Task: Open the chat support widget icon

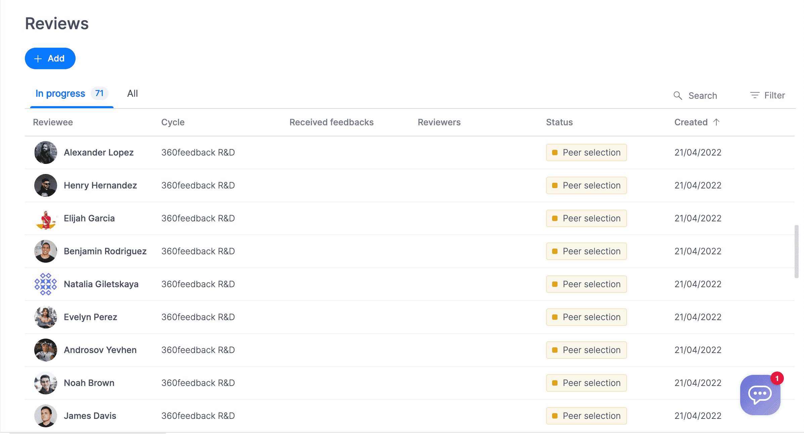Action: (x=760, y=394)
